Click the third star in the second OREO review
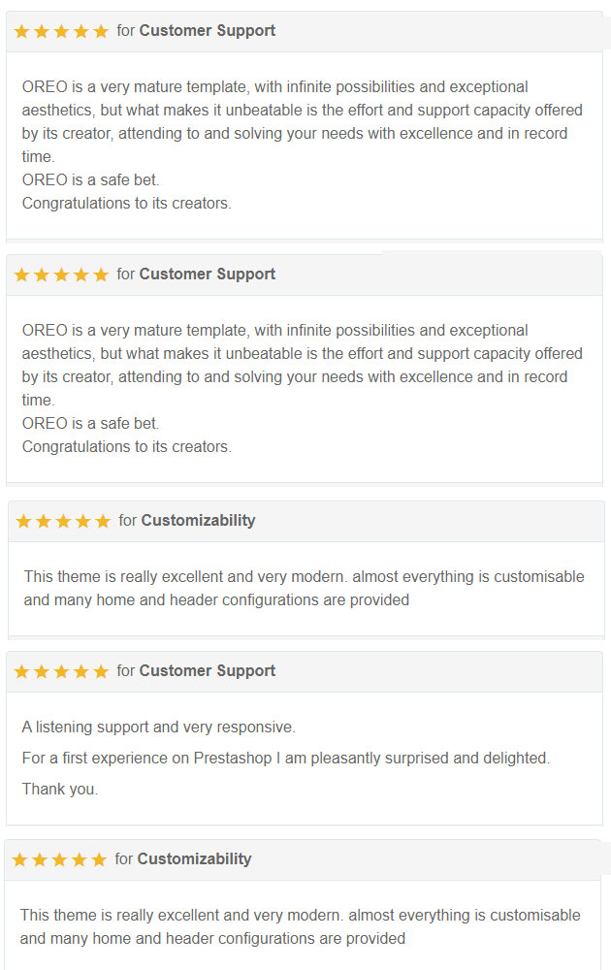The width and height of the screenshot is (611, 970). pyautogui.click(x=61, y=275)
